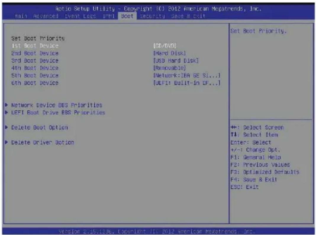Click the F4: Save & Exit hint

pyautogui.click(x=254, y=180)
